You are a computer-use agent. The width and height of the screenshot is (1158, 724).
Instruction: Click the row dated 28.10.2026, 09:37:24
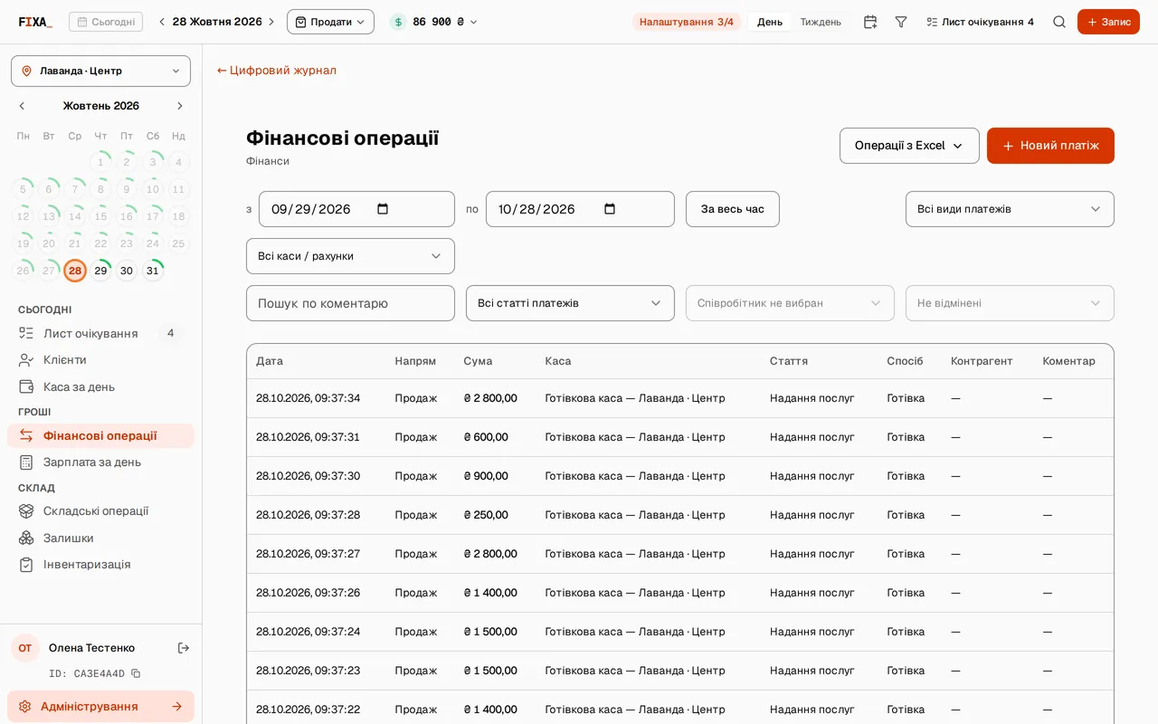pos(679,632)
